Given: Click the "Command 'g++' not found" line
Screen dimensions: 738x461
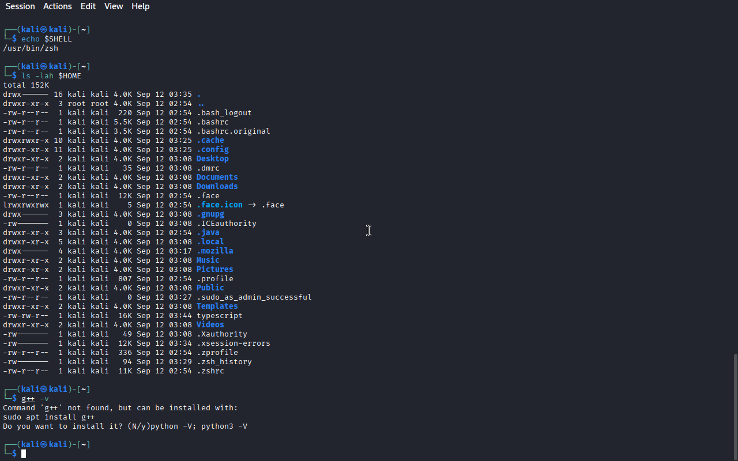Looking at the screenshot, I should pyautogui.click(x=121, y=408).
